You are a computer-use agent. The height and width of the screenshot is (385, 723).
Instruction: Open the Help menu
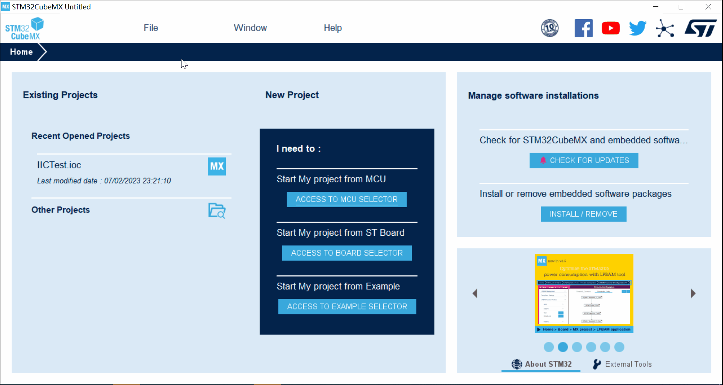pos(333,28)
